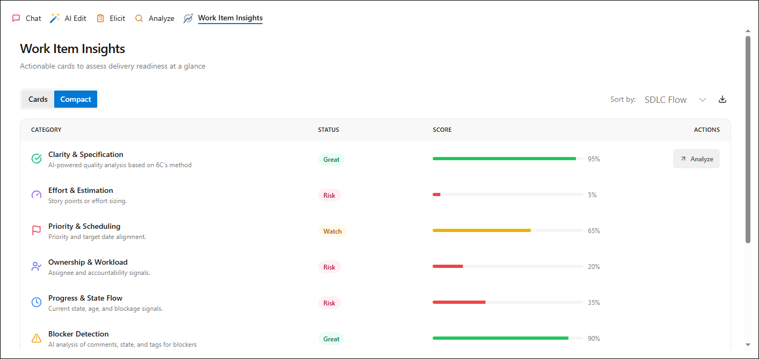This screenshot has height=359, width=759.
Task: Click the AI Edit magic wand icon
Action: (x=54, y=18)
